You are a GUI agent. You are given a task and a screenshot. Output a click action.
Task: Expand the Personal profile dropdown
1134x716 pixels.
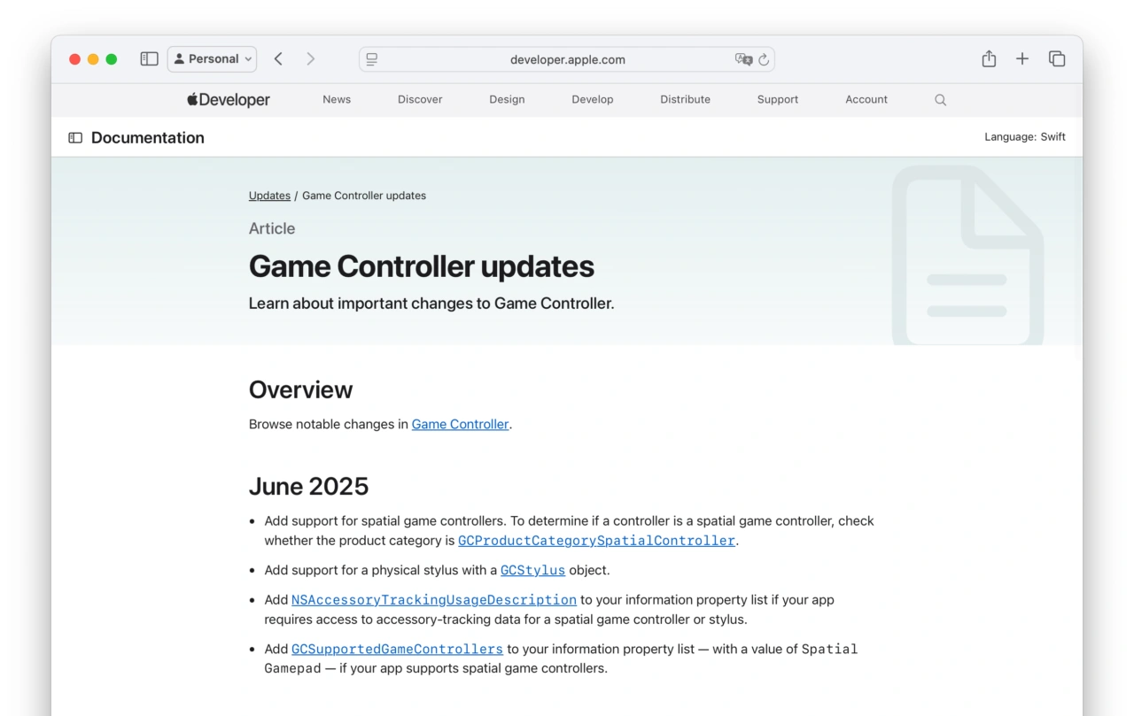tap(212, 59)
